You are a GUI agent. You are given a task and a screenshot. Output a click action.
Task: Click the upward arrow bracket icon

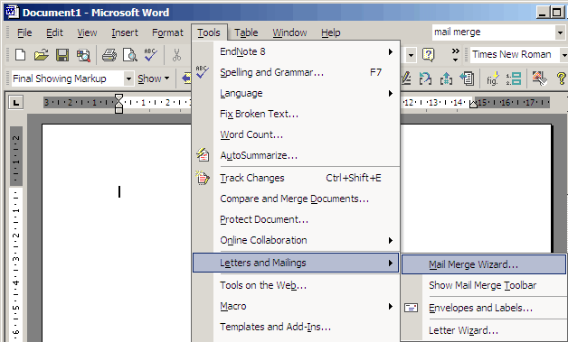[446, 79]
